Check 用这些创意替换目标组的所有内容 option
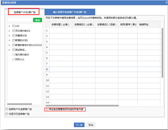168x130 pixels. [x=47, y=109]
